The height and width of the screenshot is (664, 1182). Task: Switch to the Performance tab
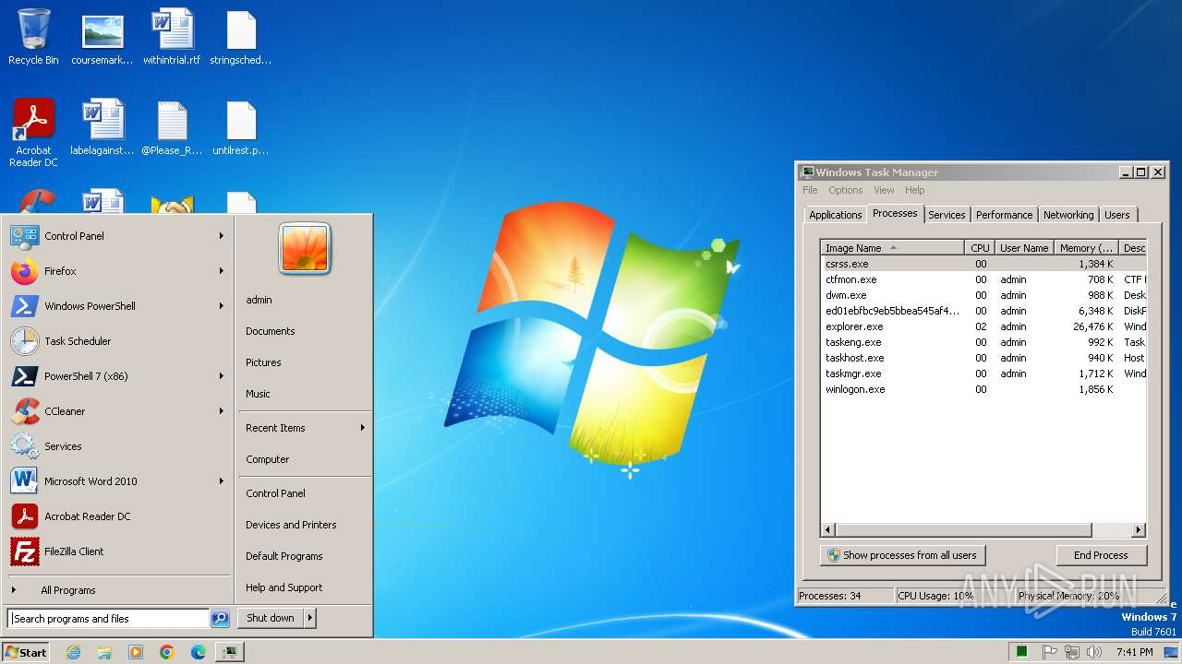click(x=1004, y=215)
